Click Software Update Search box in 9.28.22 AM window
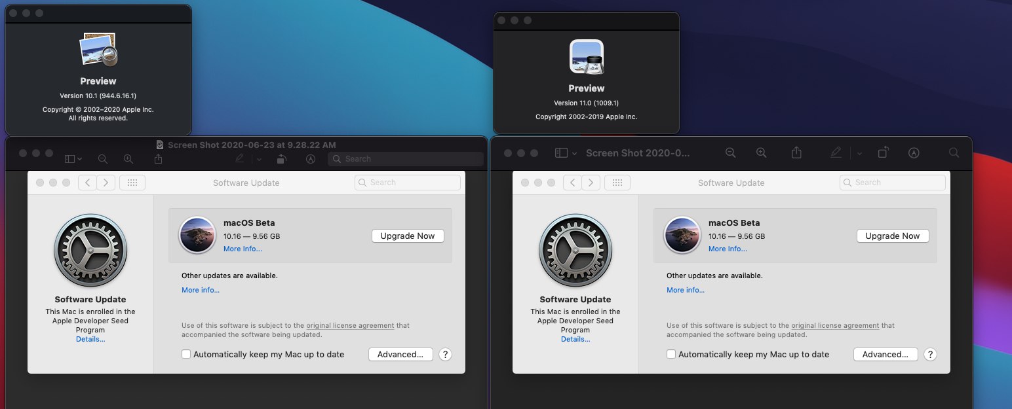Screen dimensions: 1012x409 [407, 183]
